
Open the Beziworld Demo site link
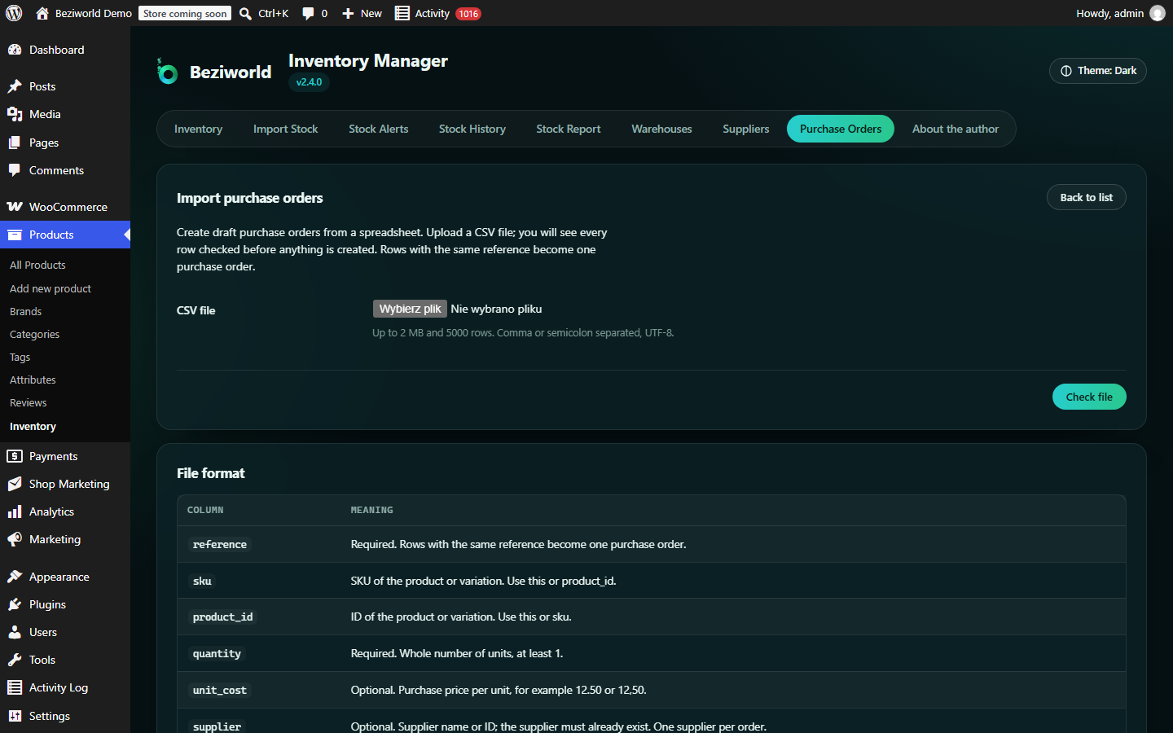point(83,13)
